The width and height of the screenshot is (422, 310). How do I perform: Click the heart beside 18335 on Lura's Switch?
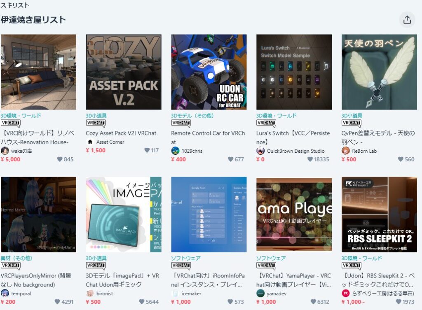[310, 159]
